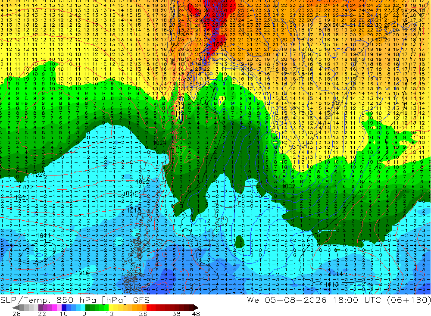Click the -28 label on the temperature legend
The height and width of the screenshot is (316, 431).
click(x=14, y=313)
